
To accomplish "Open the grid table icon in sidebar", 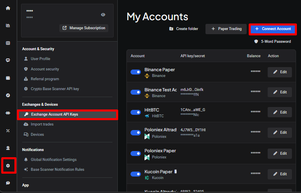I will click(x=8, y=43).
